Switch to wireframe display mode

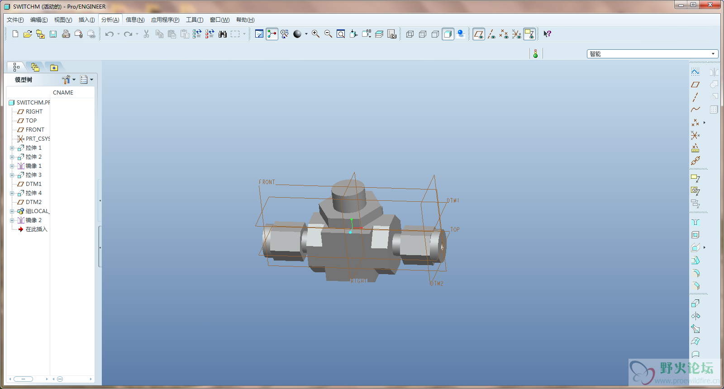pyautogui.click(x=410, y=34)
